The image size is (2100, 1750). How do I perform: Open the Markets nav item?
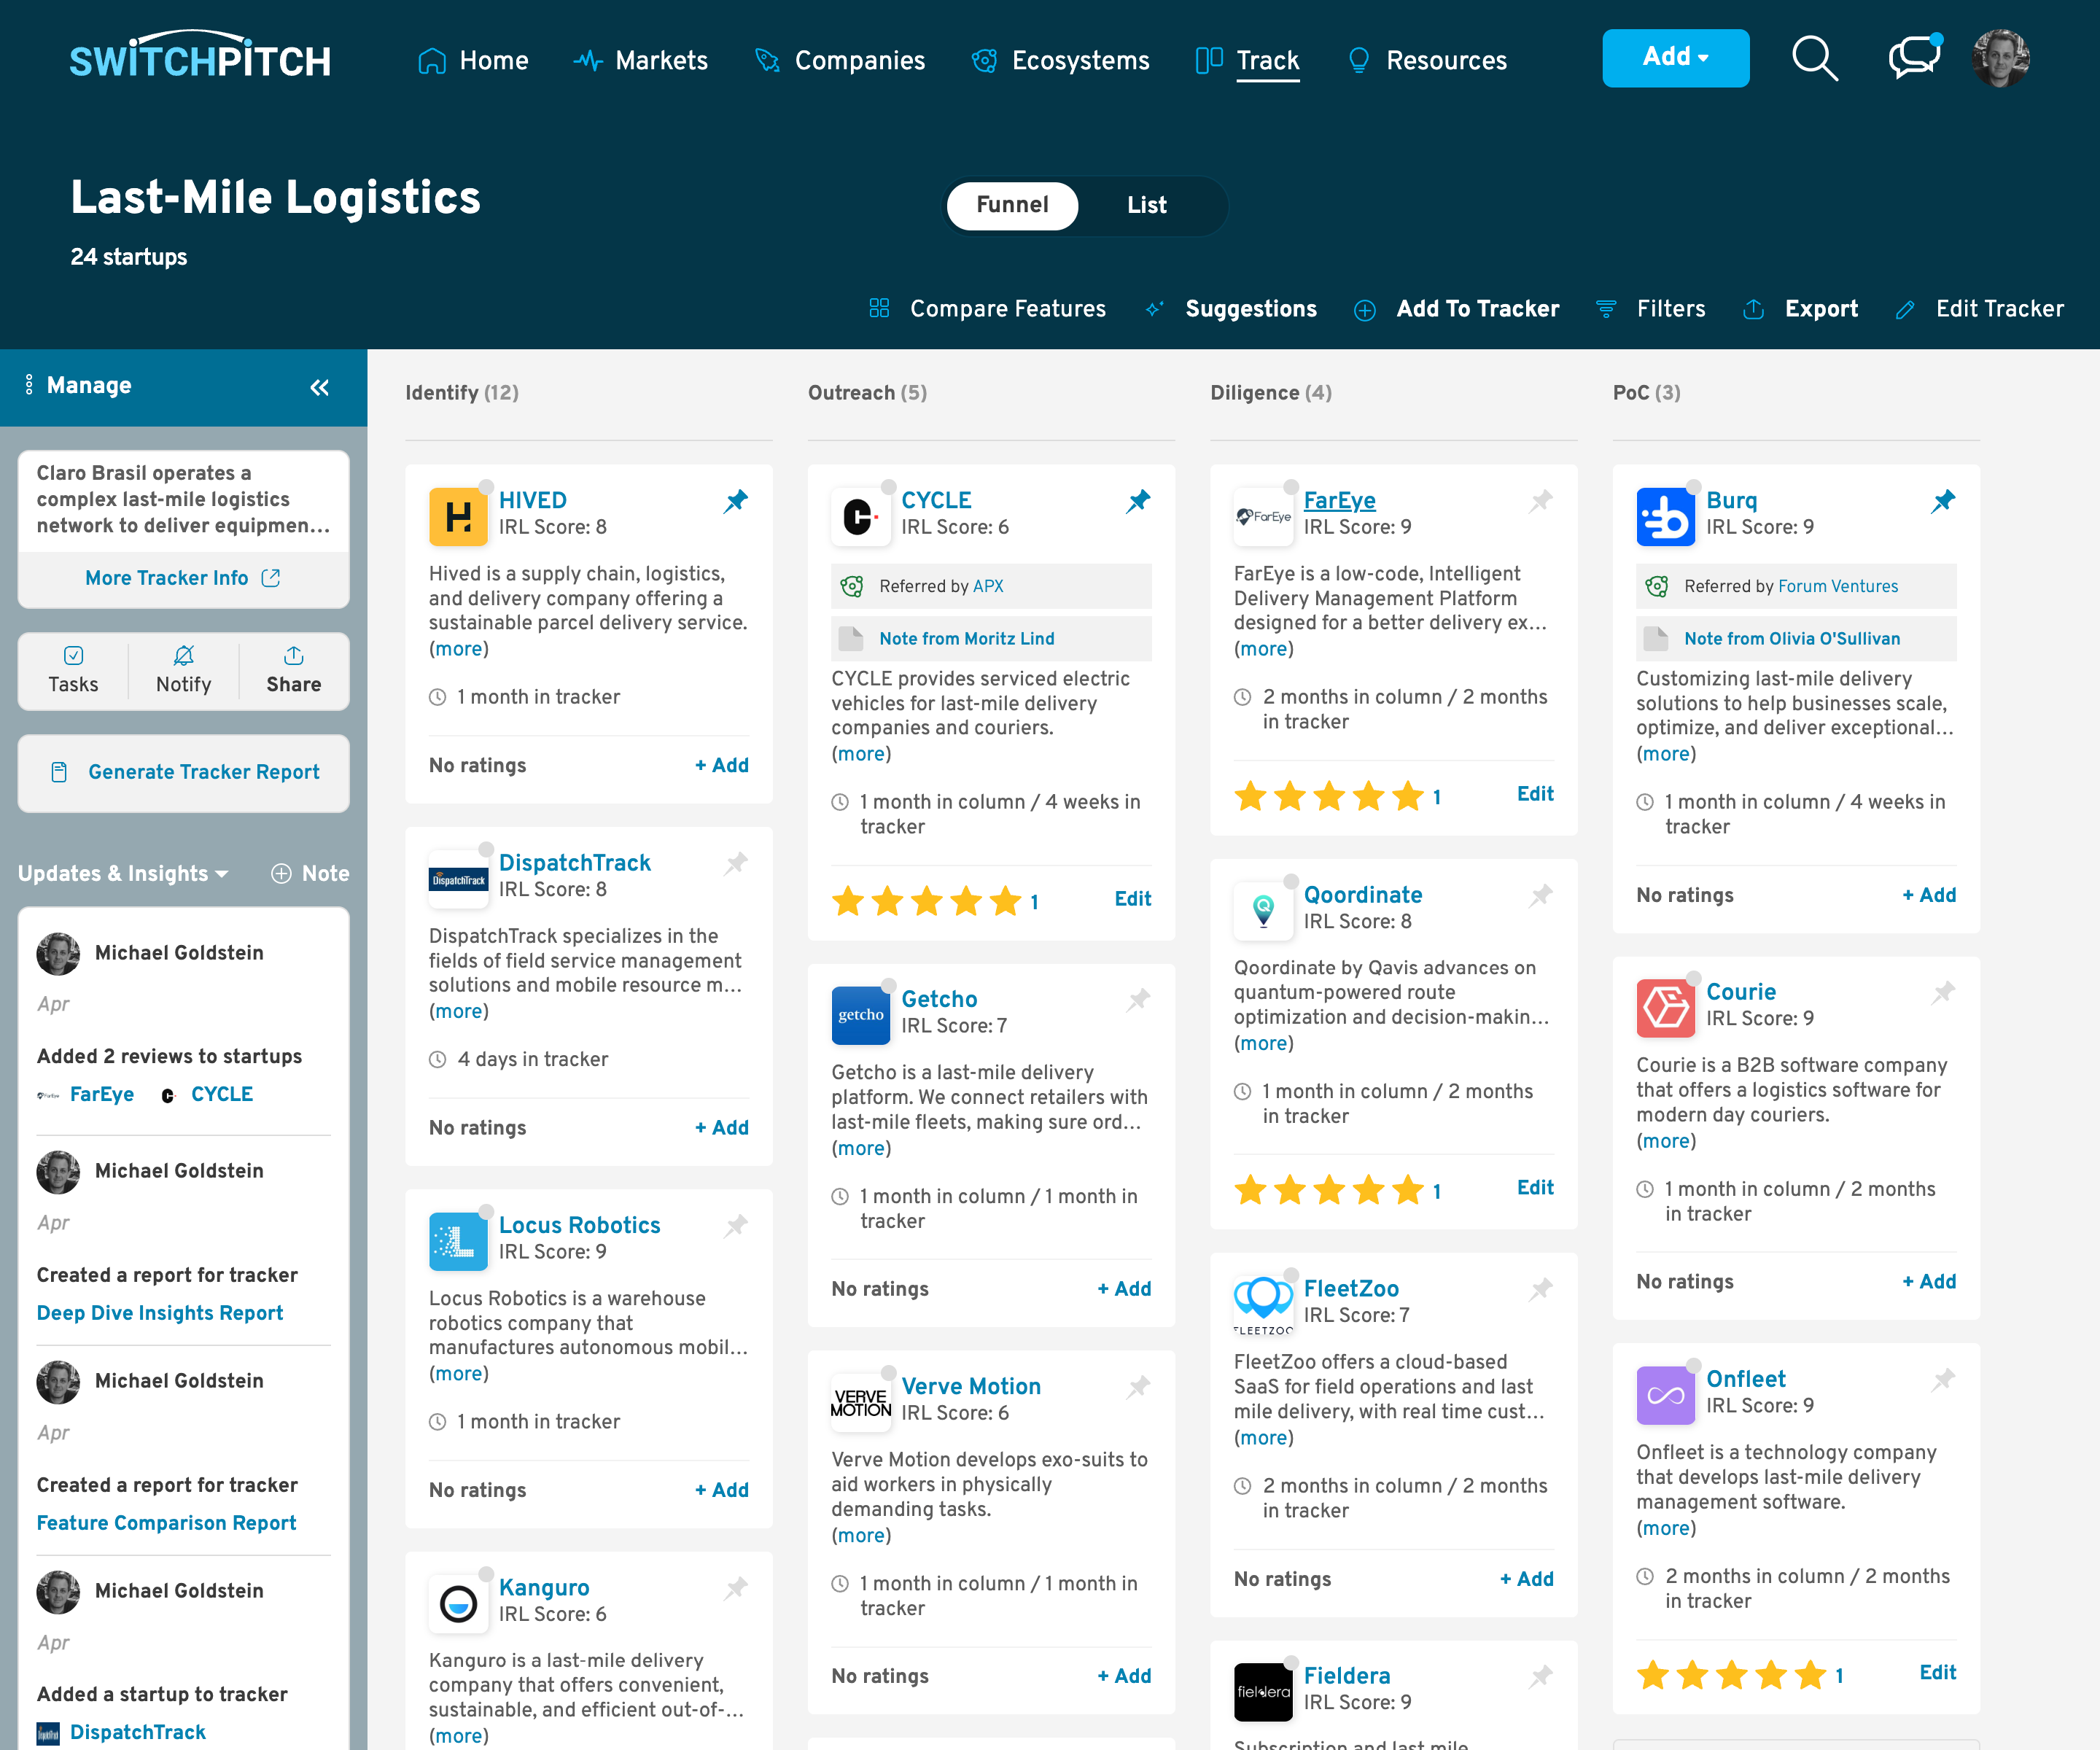tap(641, 60)
